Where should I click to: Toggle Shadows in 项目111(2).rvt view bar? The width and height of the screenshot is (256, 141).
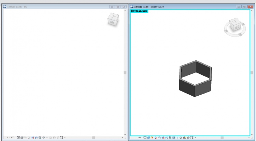coord(156,138)
